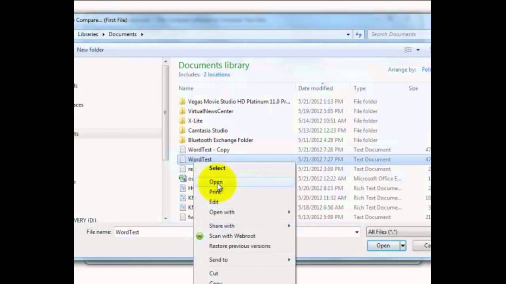Click the change view icon in toolbar
Image resolution: width=506 pixels, height=284 pixels.
coord(408,50)
